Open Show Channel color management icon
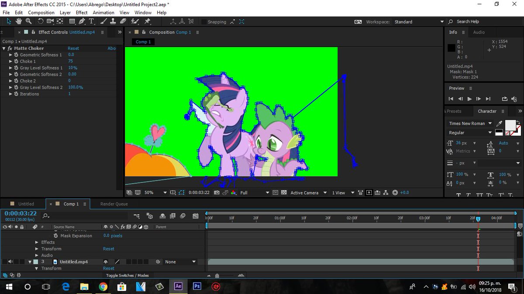524x294 pixels. (234, 192)
